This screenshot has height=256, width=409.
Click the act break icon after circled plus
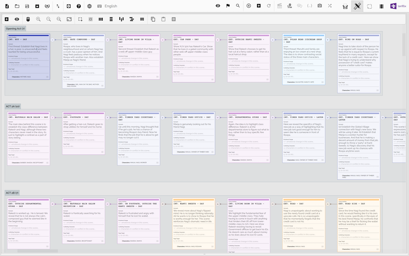(259, 6)
